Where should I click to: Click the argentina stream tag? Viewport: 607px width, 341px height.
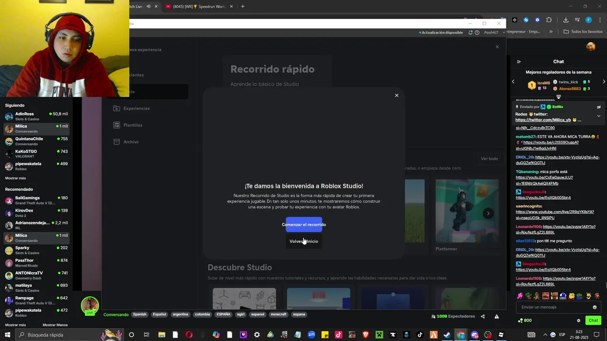(180, 314)
